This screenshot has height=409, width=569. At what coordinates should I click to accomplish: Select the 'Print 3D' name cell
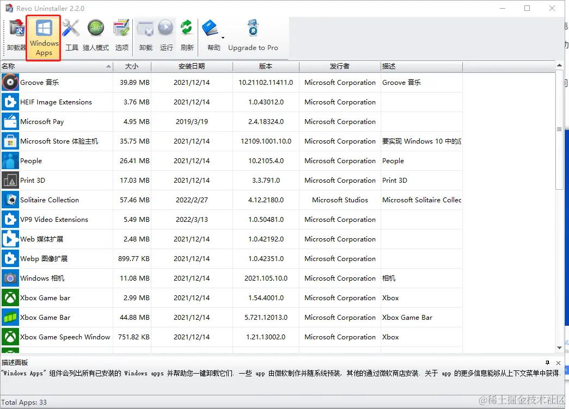(x=33, y=180)
